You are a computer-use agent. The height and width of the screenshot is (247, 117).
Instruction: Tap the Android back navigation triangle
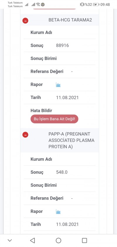(32, 240)
